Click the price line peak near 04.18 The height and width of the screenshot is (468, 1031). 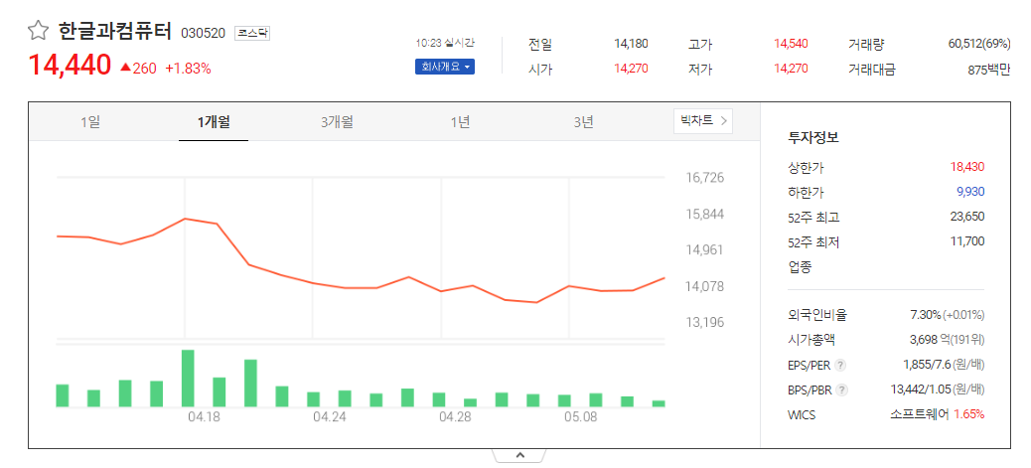[x=186, y=219]
